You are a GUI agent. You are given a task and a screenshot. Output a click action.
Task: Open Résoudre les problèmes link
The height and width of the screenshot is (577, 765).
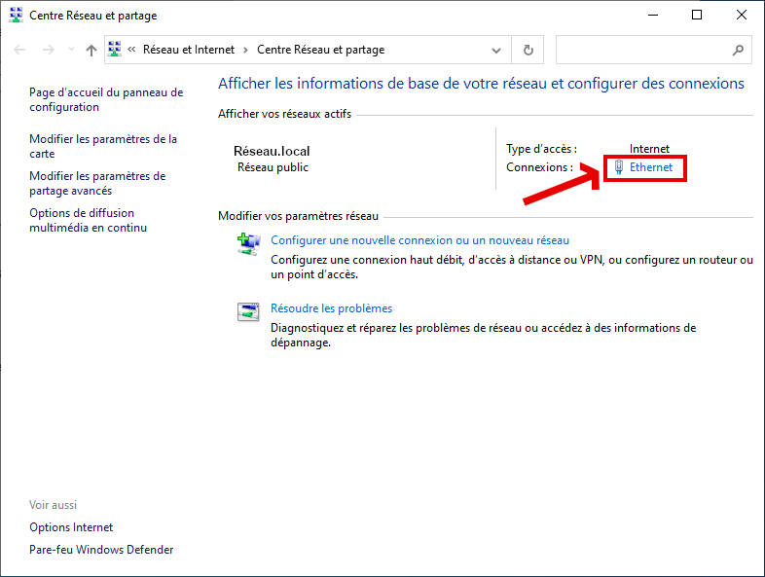pos(331,308)
